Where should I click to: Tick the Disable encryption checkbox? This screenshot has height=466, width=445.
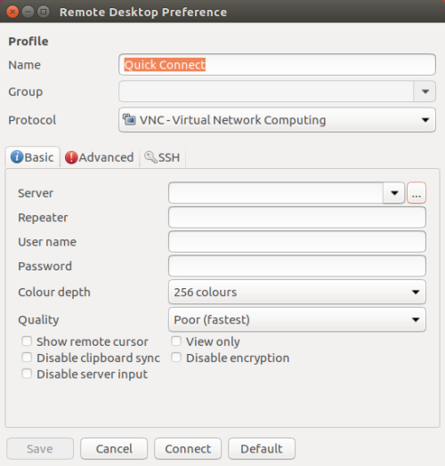tap(176, 358)
